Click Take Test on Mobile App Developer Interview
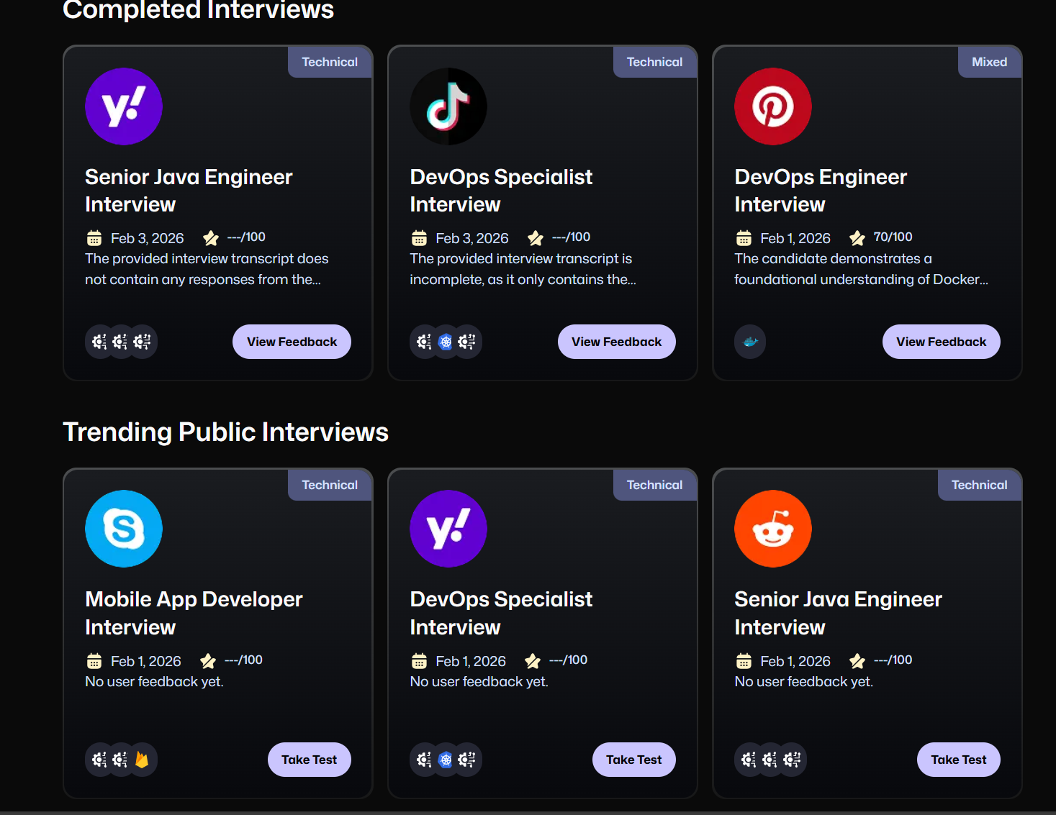The height and width of the screenshot is (815, 1056). pos(309,759)
